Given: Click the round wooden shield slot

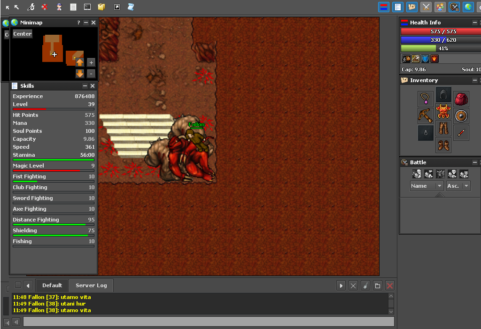Looking at the screenshot, I should coord(461,115).
